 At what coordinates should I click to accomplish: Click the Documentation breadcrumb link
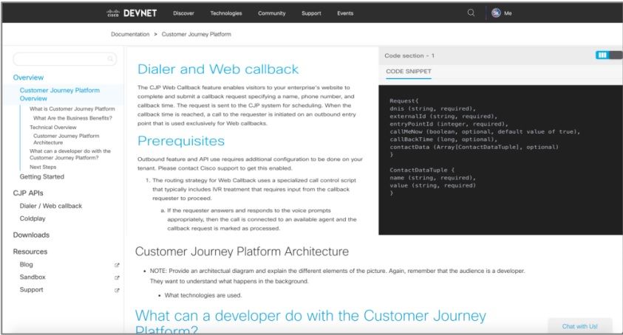point(130,34)
